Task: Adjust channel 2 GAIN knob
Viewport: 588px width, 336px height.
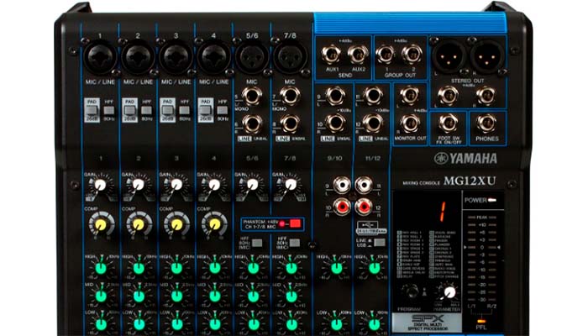Action: tap(139, 185)
